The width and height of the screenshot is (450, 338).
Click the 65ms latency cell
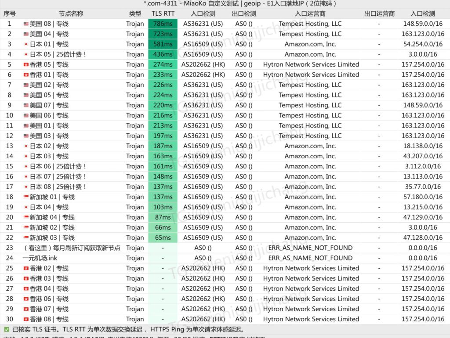pos(163,238)
